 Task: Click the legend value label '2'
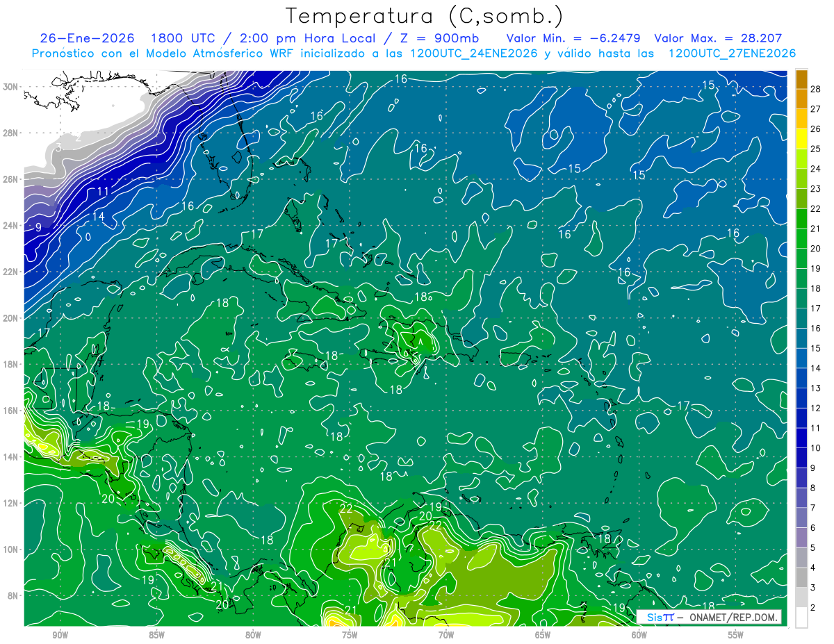(814, 607)
